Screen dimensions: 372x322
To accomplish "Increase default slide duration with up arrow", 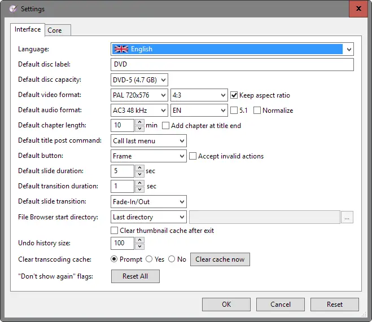I will pyautogui.click(x=140, y=168).
